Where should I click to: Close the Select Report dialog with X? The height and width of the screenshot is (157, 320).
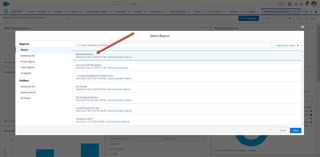click(302, 27)
